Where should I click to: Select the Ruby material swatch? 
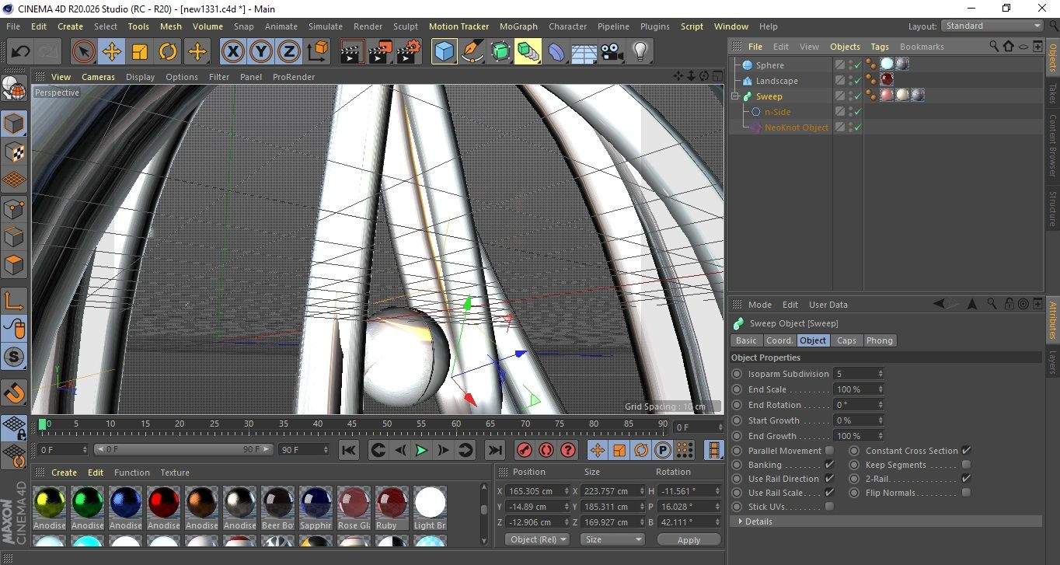[x=392, y=503]
